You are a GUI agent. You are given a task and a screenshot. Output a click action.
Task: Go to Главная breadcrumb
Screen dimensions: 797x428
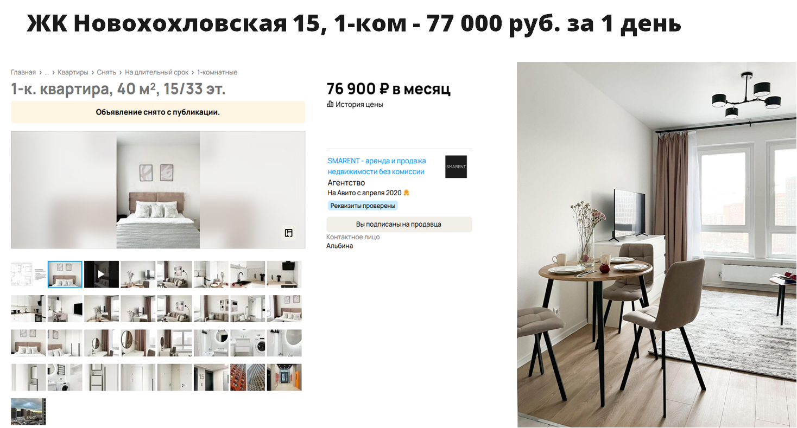pos(23,72)
